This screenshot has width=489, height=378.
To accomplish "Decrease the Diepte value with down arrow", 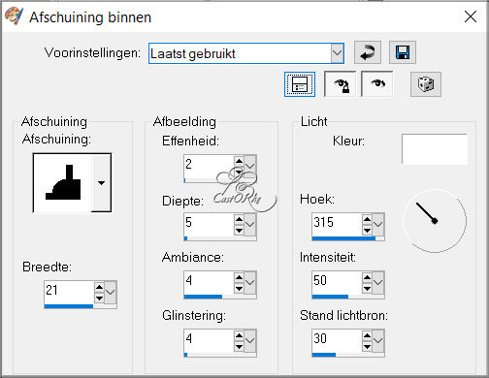I will pyautogui.click(x=239, y=230).
